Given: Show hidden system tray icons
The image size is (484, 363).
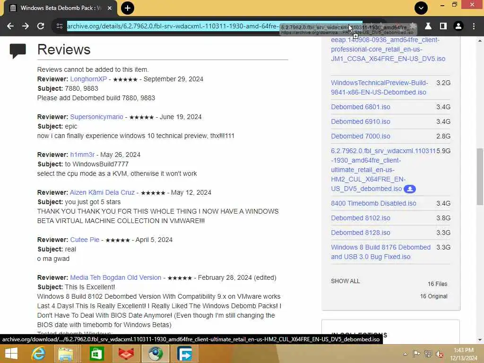Looking at the screenshot, I should click(x=405, y=354).
